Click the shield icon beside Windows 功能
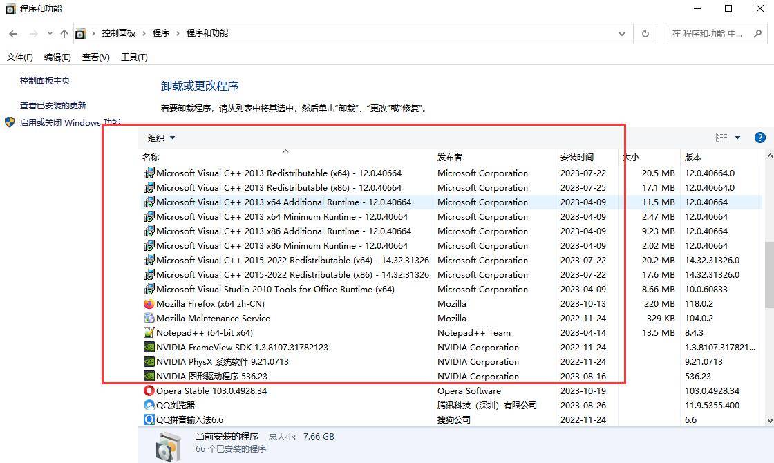 pyautogui.click(x=10, y=122)
